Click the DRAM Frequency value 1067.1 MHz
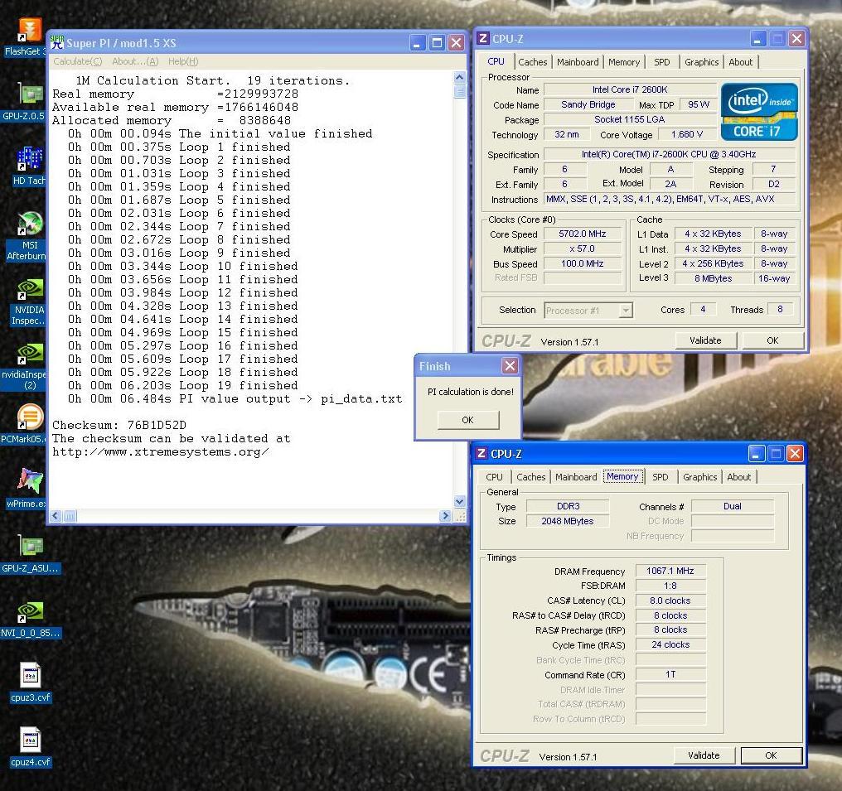Screen dimensions: 842x791 [x=670, y=571]
